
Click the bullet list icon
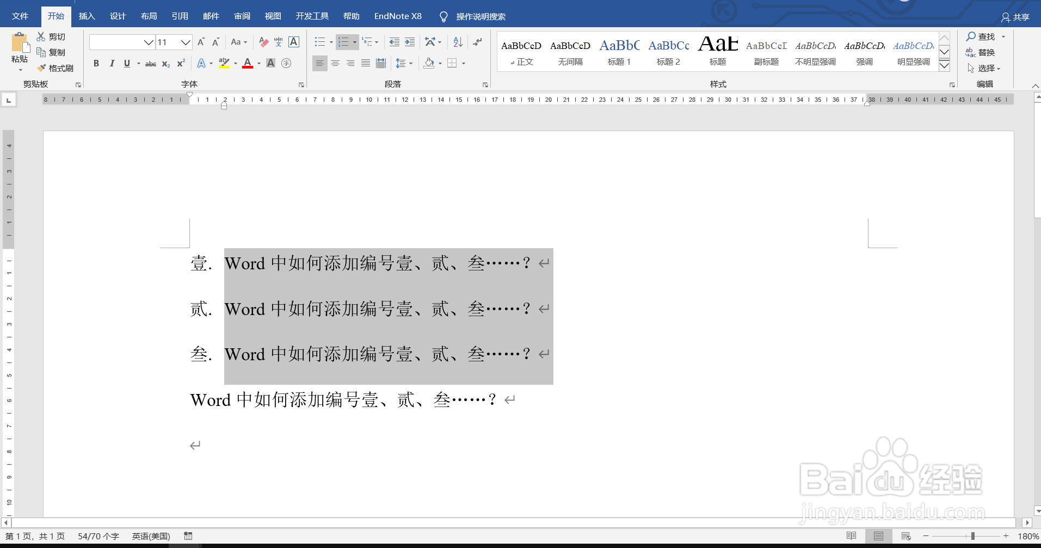click(x=320, y=42)
